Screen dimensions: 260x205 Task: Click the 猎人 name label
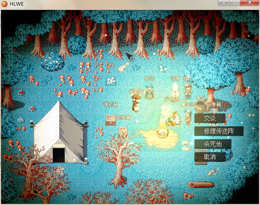[x=188, y=78]
